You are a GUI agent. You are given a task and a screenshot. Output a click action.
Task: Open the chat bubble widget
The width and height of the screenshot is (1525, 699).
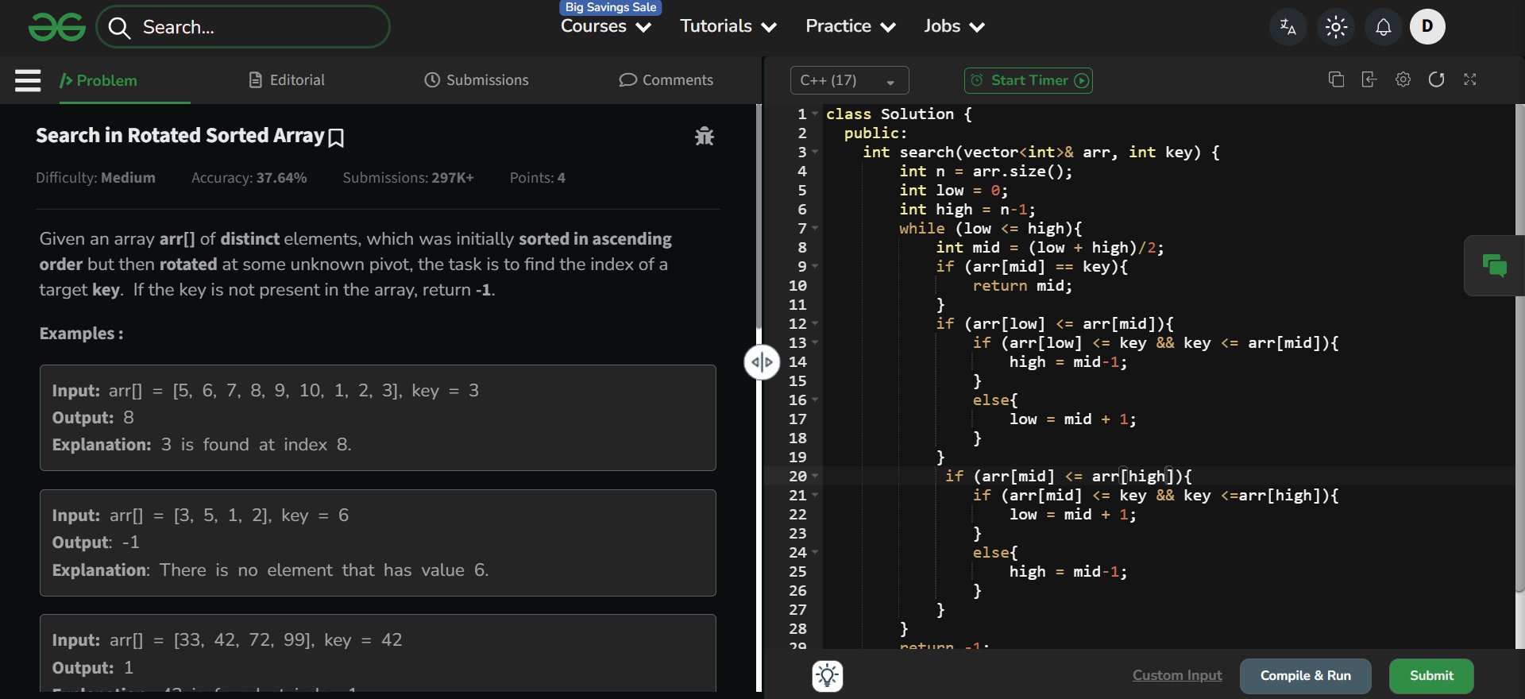click(1494, 265)
